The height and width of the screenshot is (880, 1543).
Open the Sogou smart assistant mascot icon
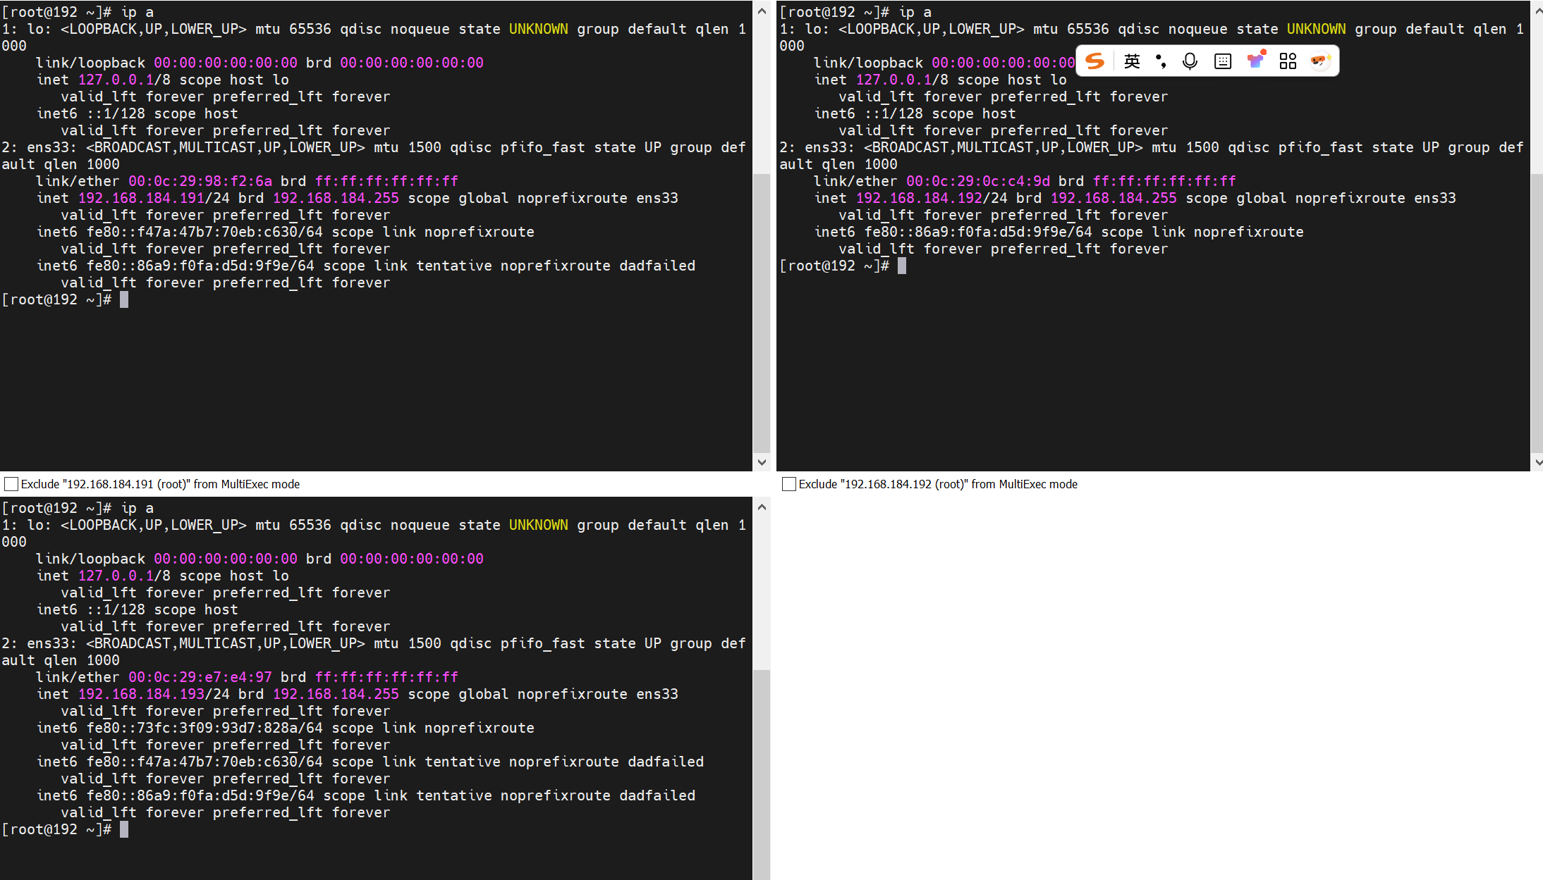point(1320,61)
